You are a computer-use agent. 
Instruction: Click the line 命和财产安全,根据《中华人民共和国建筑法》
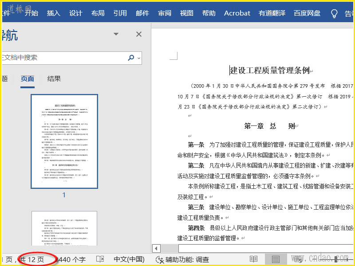point(251,155)
